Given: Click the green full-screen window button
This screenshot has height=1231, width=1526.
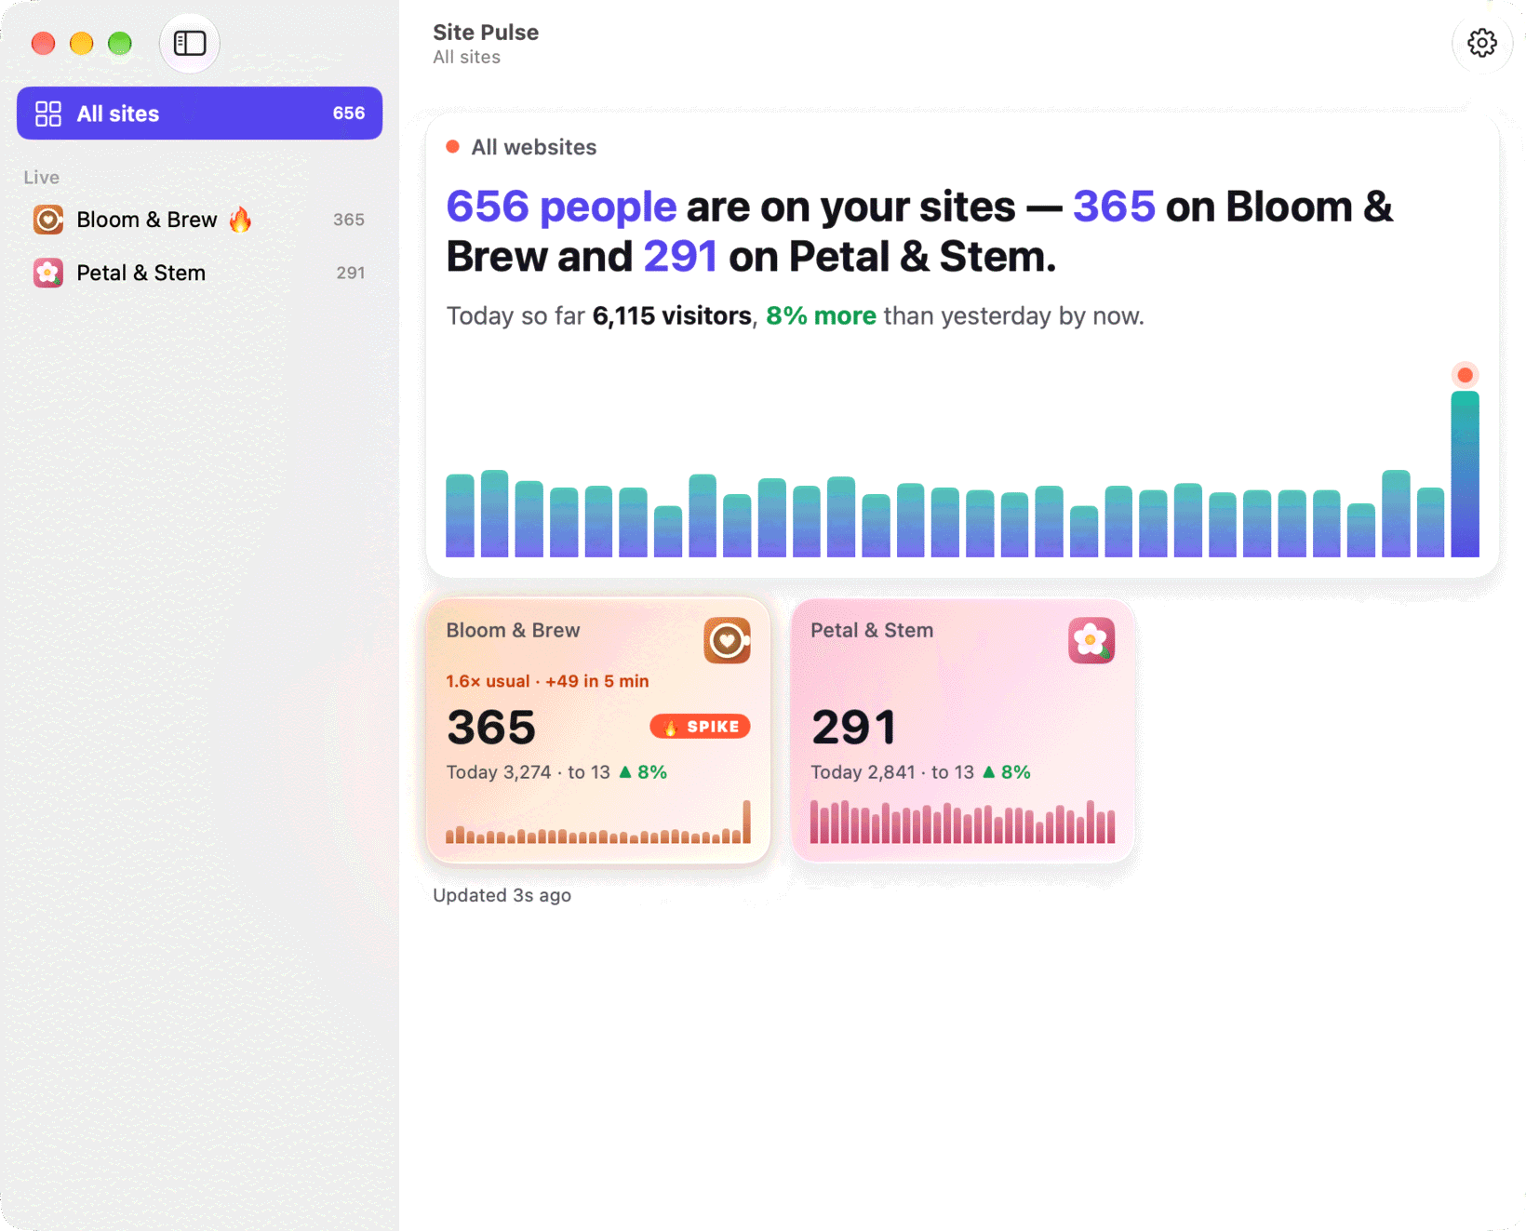Looking at the screenshot, I should click(120, 43).
